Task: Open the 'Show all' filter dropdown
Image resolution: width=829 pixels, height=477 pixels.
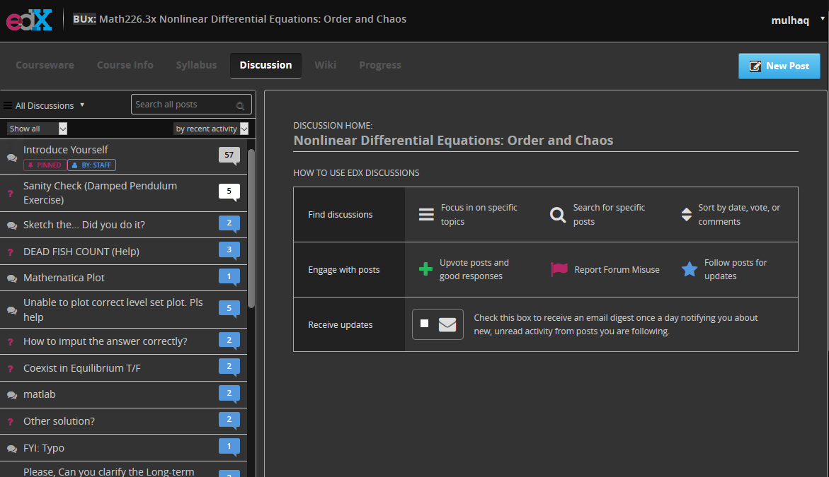Action: pyautogui.click(x=37, y=128)
